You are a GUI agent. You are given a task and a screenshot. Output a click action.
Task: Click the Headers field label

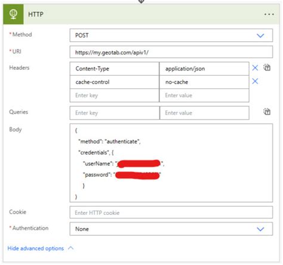click(x=19, y=67)
